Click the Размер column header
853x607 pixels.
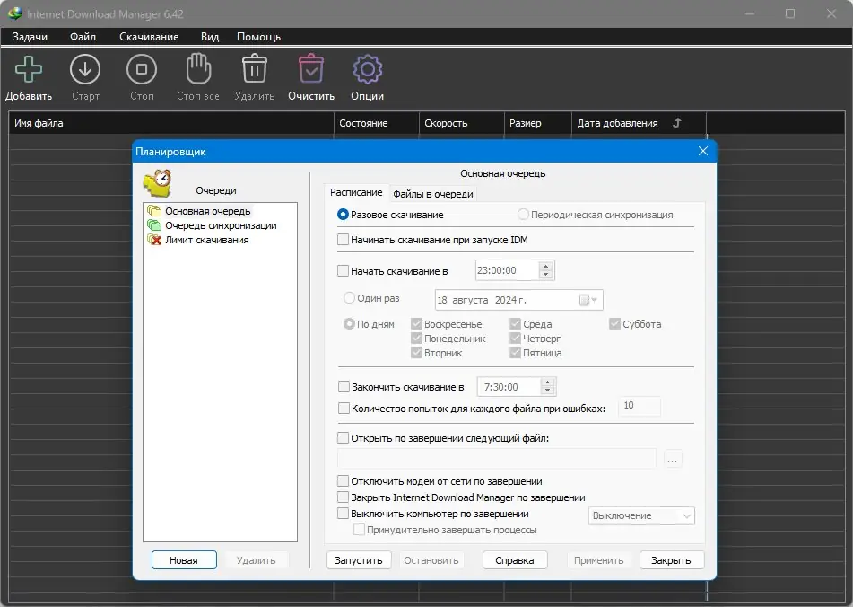coord(537,123)
